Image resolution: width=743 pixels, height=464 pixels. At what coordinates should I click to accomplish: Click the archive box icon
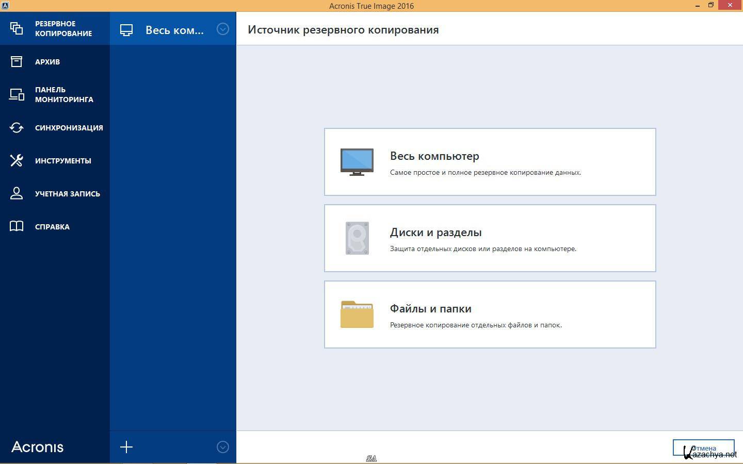tap(17, 61)
